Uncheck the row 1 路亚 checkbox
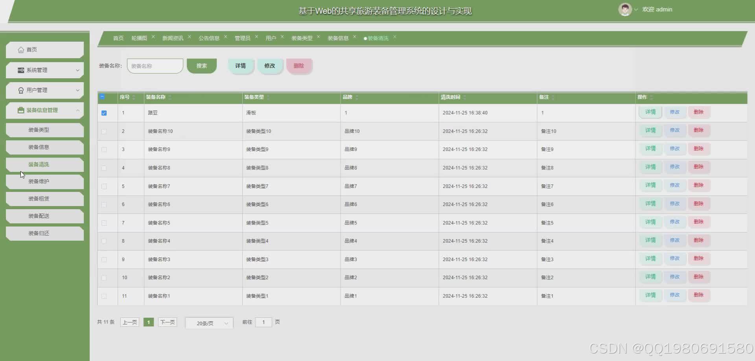Image resolution: width=755 pixels, height=361 pixels. tap(104, 113)
